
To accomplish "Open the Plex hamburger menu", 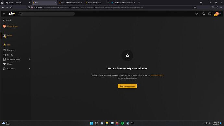I will click(4, 14).
